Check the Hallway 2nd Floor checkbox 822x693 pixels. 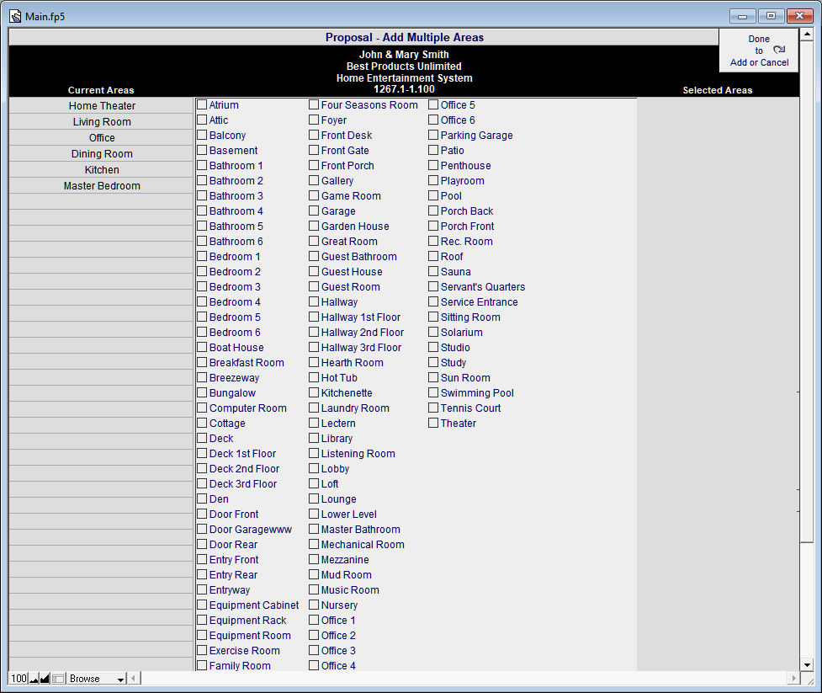point(314,332)
